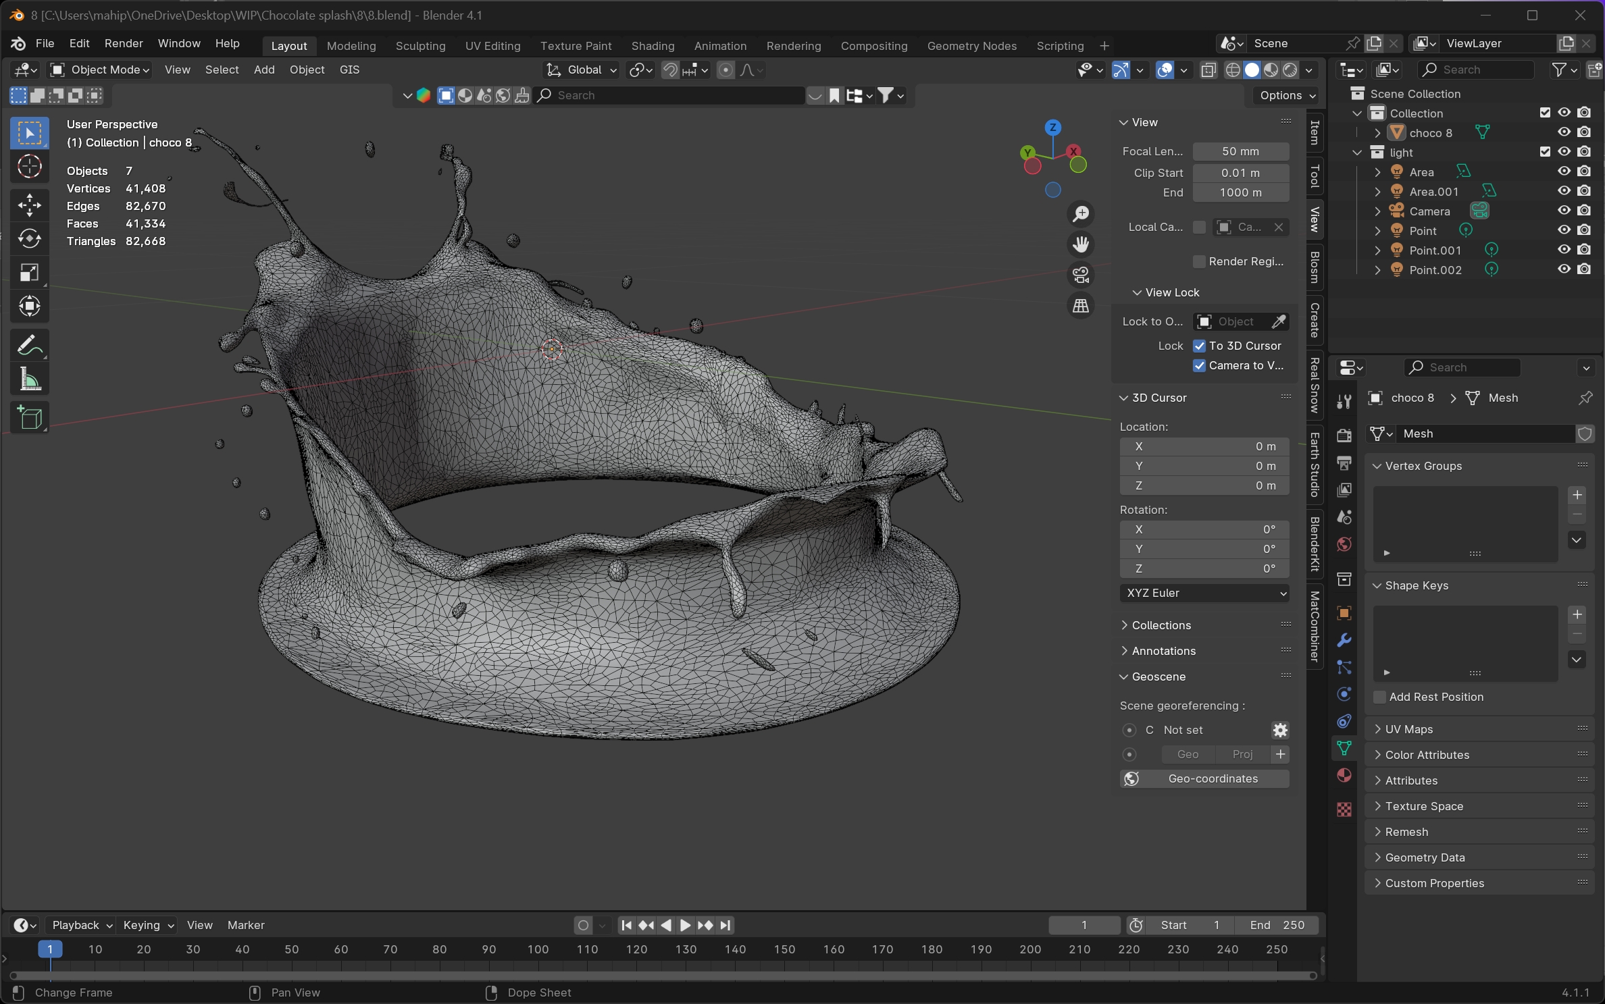The image size is (1605, 1004).
Task: Uncheck Lock To 3D Cursor
Action: tap(1200, 346)
